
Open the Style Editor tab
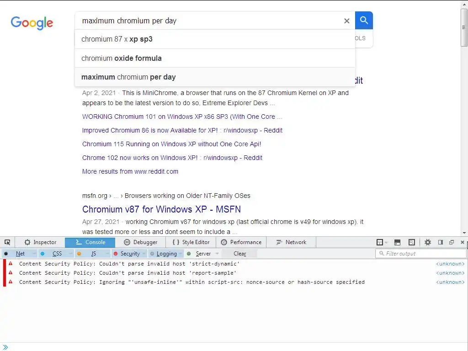[191, 242]
